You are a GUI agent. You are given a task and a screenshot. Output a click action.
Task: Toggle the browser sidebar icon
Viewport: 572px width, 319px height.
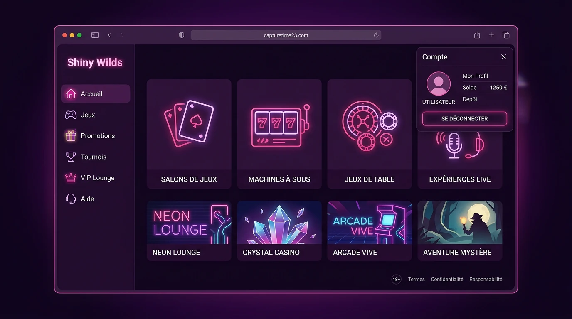pyautogui.click(x=95, y=35)
